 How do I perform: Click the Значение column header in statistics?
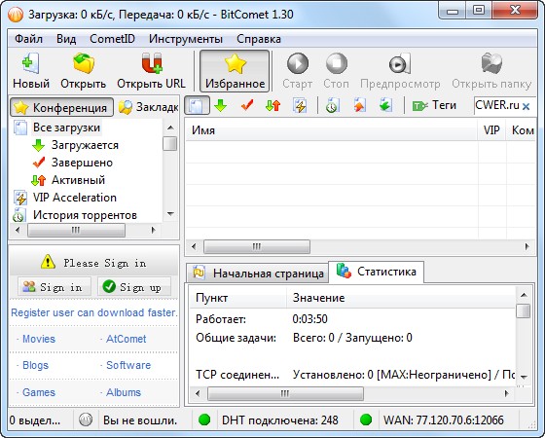point(401,298)
